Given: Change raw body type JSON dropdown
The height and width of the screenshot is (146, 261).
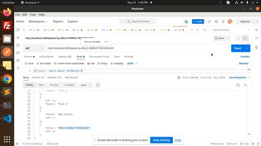Looking at the screenshot, I should tap(132, 64).
